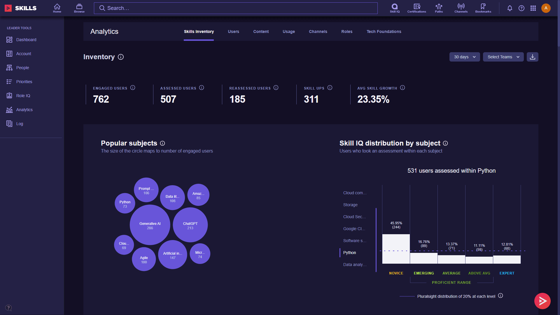560x315 pixels.
Task: Open the People page from sidebar
Action: point(22,68)
